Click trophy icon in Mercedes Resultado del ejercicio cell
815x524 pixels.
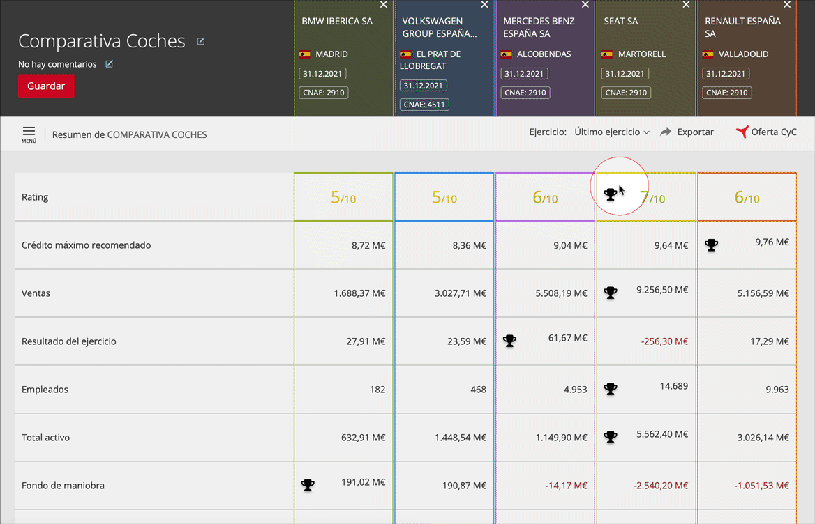click(510, 341)
